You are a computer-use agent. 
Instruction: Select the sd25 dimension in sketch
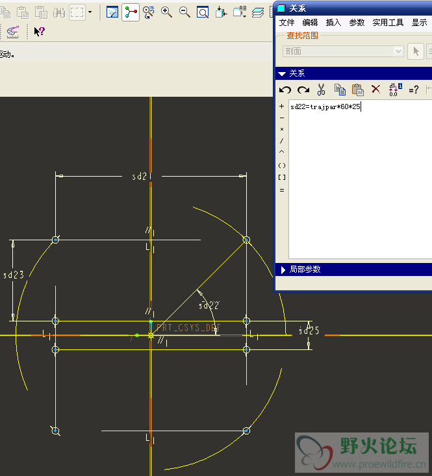(309, 331)
